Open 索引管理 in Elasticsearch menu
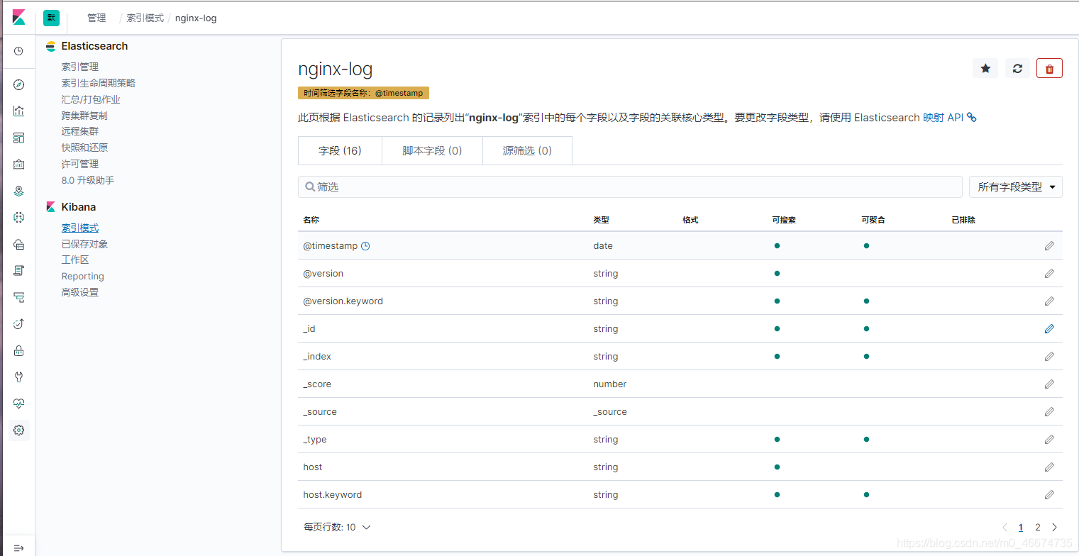The height and width of the screenshot is (556, 1079). (80, 67)
